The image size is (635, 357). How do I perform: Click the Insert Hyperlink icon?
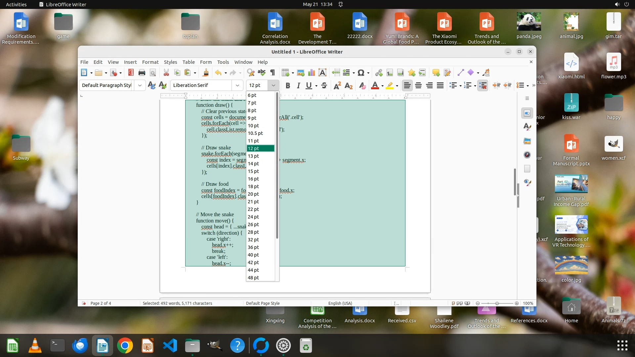379,73
